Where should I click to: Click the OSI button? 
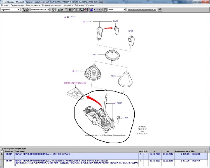[x=160, y=10]
